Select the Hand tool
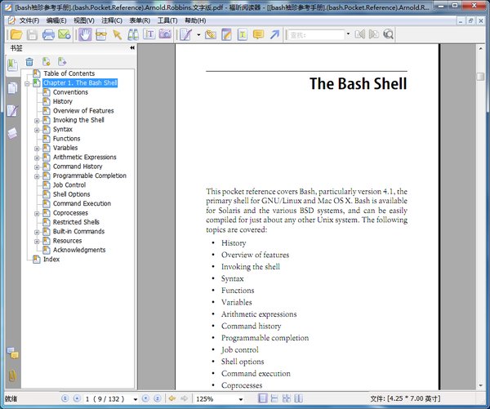490x409 pixels. [x=85, y=34]
